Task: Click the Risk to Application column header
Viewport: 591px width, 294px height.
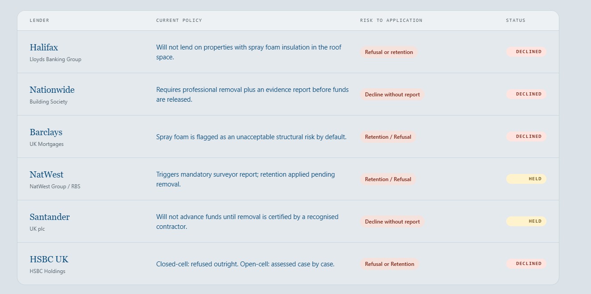Action: (x=391, y=21)
